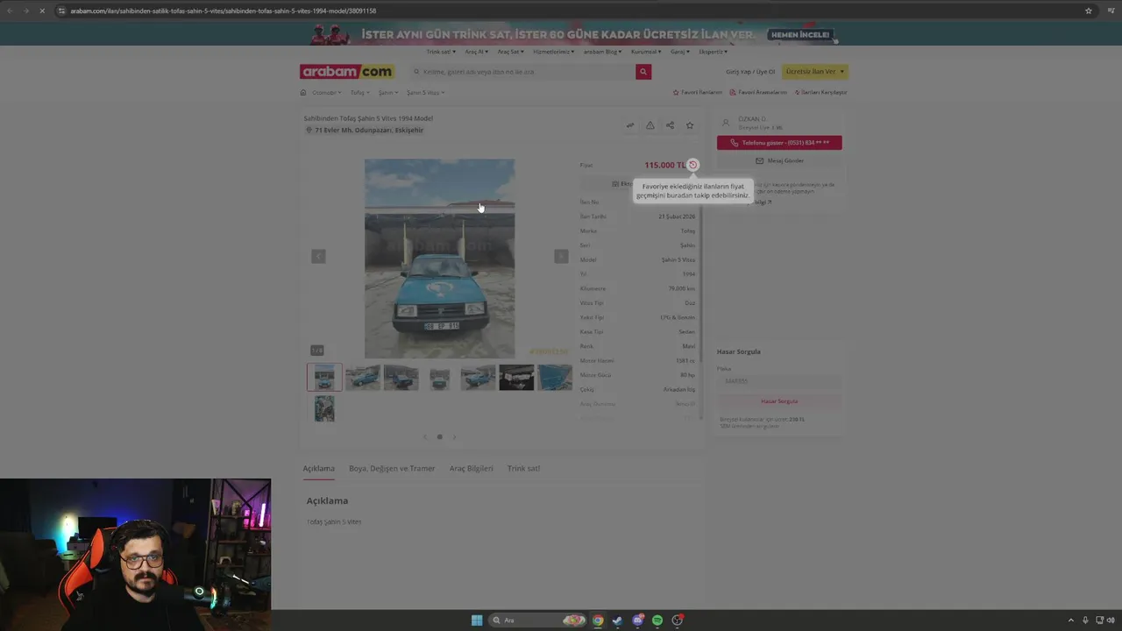Select the first selected car thumbnail
The width and height of the screenshot is (1122, 631).
[x=324, y=377]
